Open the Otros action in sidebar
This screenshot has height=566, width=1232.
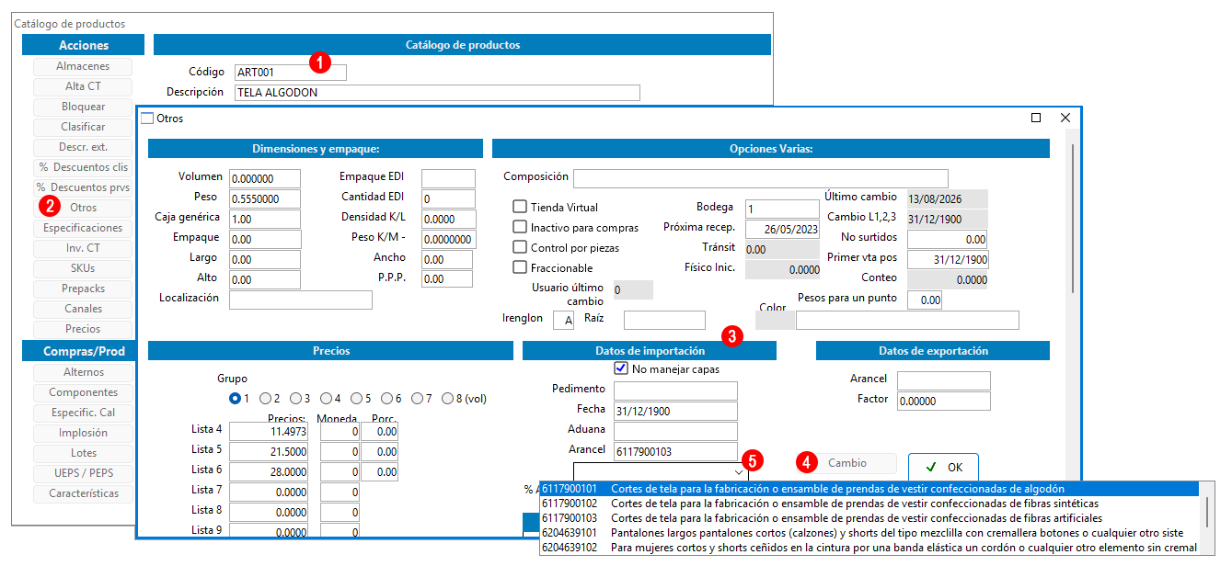point(83,208)
